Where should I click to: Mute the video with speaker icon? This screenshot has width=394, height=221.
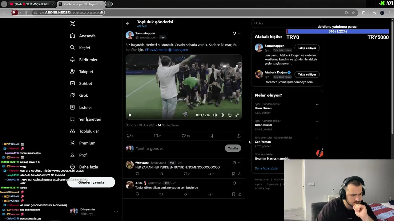(x=215, y=115)
